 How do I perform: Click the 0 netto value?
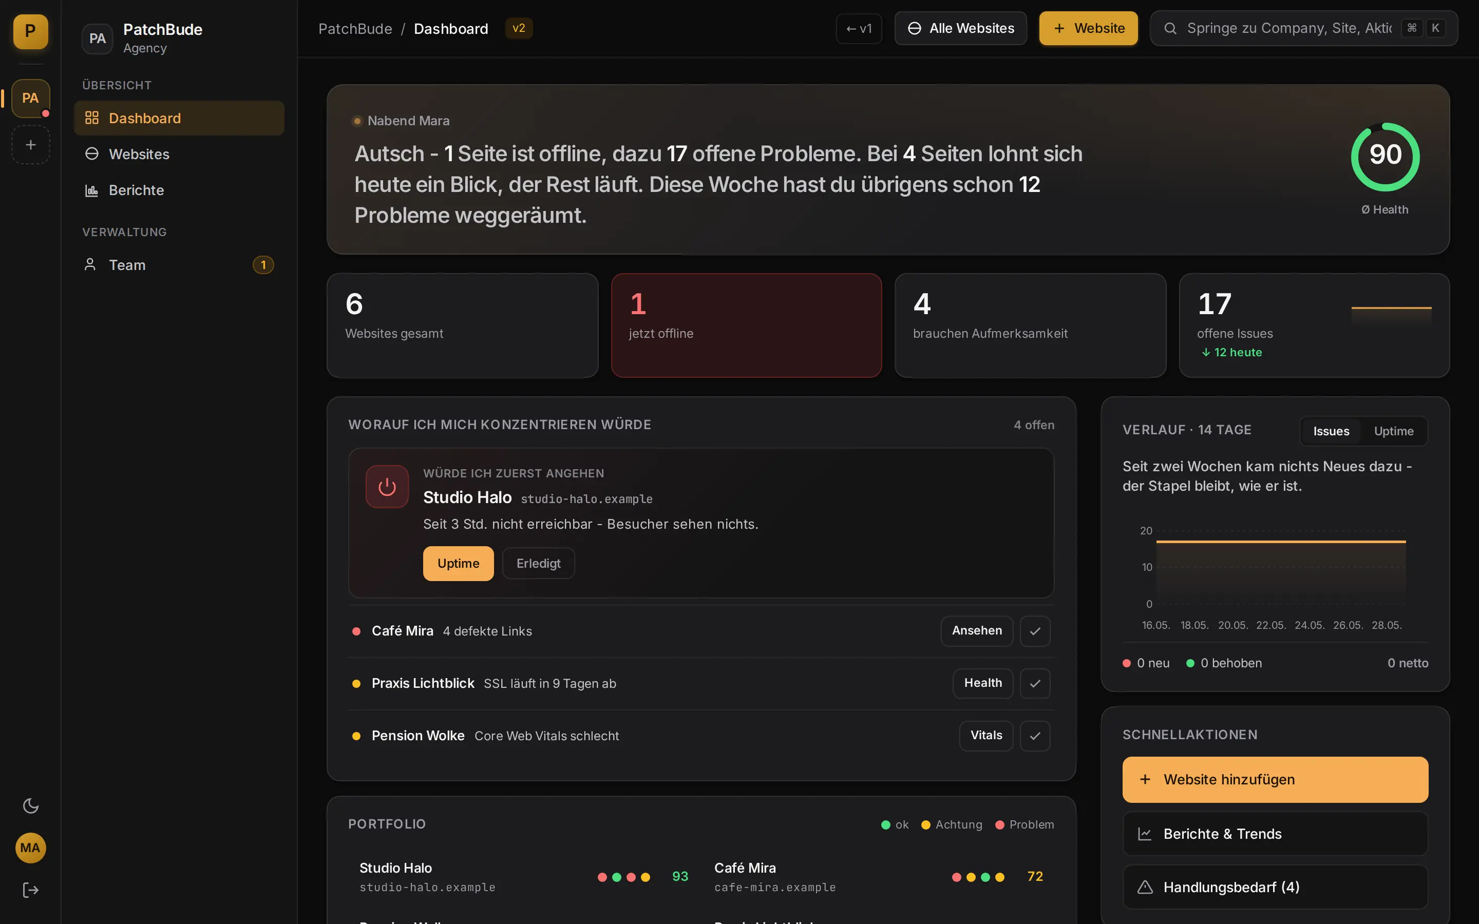[x=1408, y=663]
